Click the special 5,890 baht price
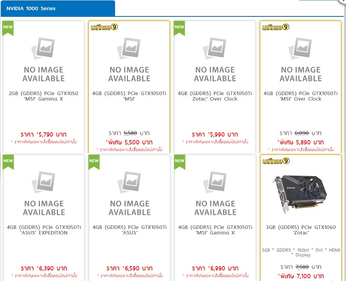 [x=301, y=142]
